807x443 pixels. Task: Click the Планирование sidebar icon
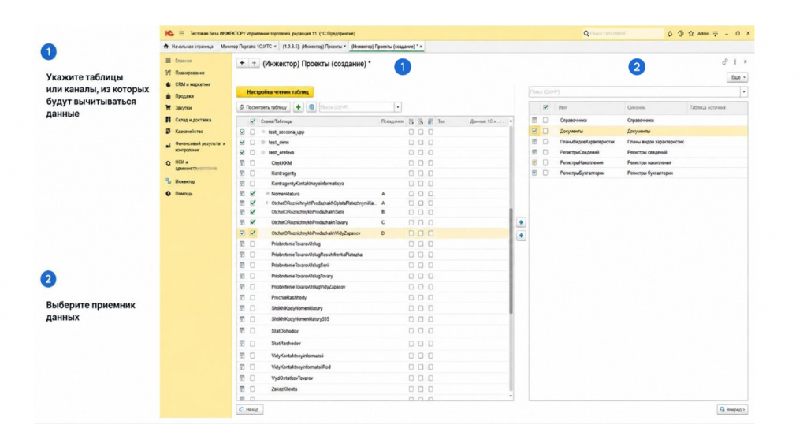(169, 73)
